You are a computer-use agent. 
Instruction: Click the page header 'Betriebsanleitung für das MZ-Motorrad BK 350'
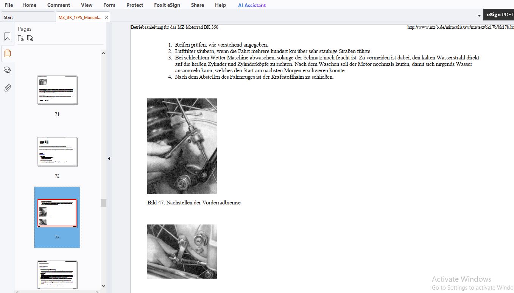tap(174, 27)
